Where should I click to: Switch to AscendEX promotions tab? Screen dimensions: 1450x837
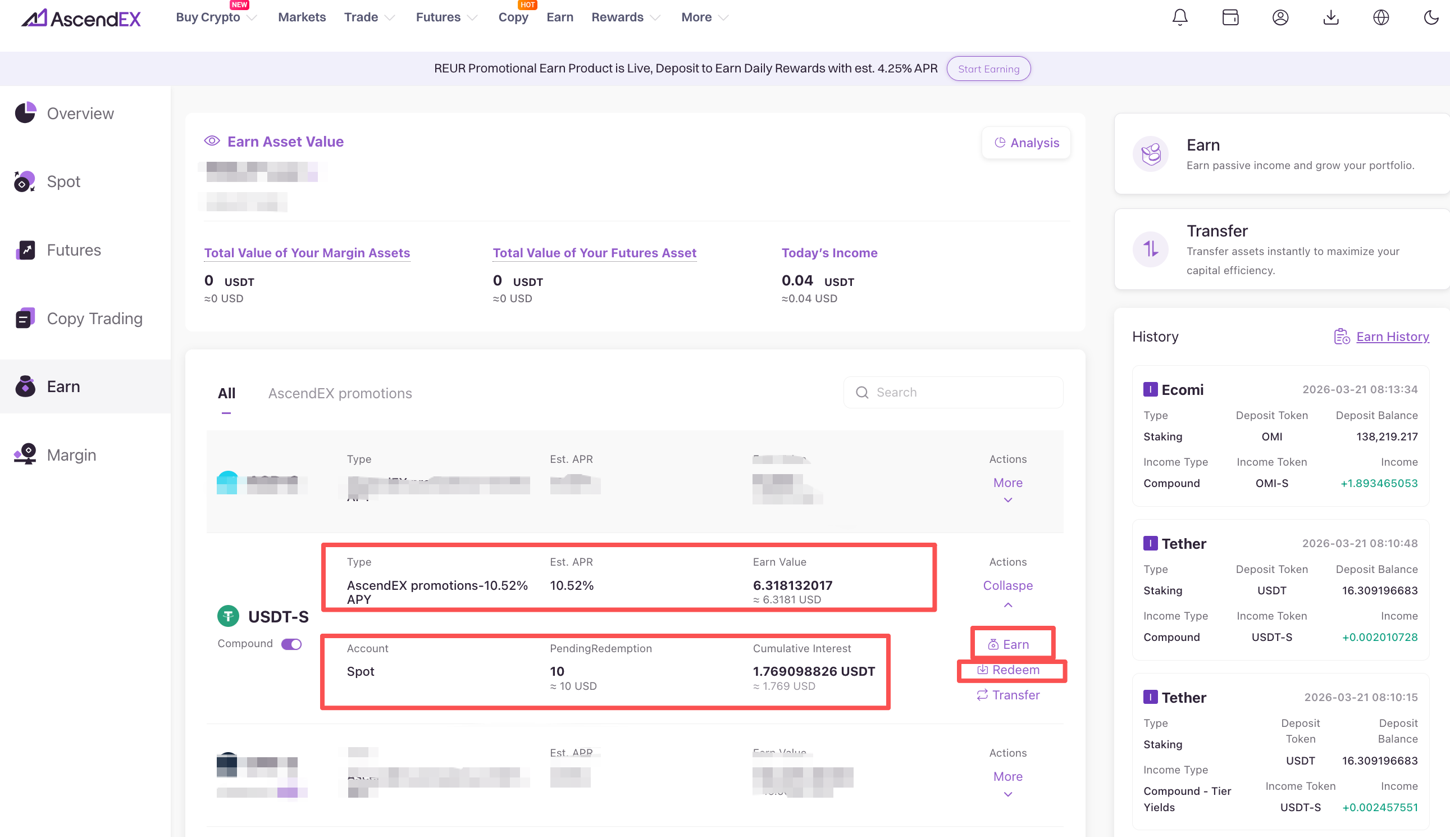(340, 393)
